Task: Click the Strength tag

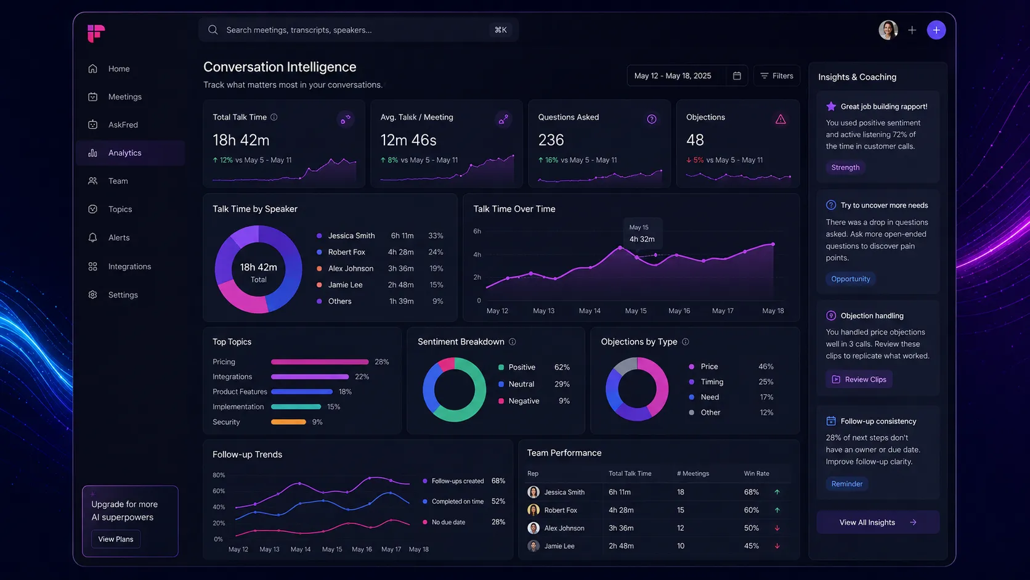Action: click(845, 167)
